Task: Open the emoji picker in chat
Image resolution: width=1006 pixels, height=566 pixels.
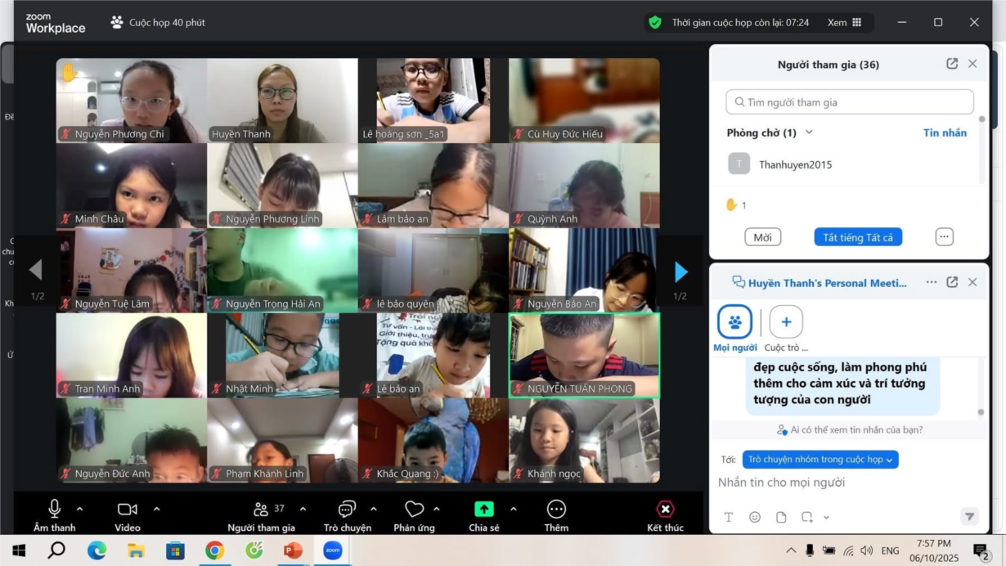Action: [x=754, y=517]
